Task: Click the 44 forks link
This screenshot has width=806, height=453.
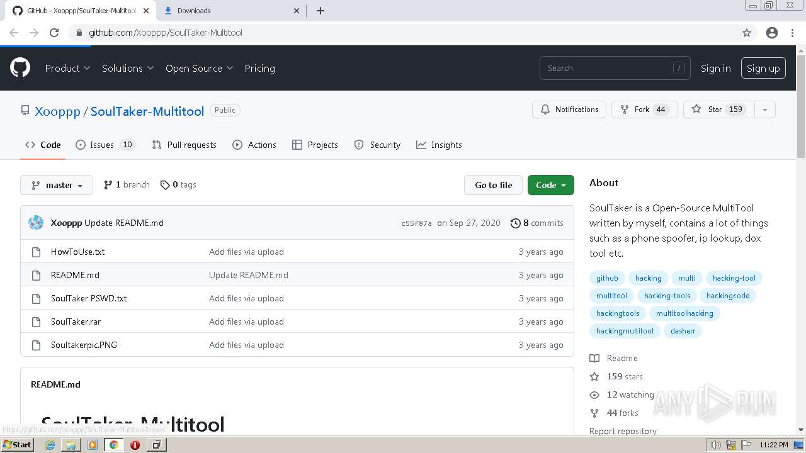Action: 614,413
